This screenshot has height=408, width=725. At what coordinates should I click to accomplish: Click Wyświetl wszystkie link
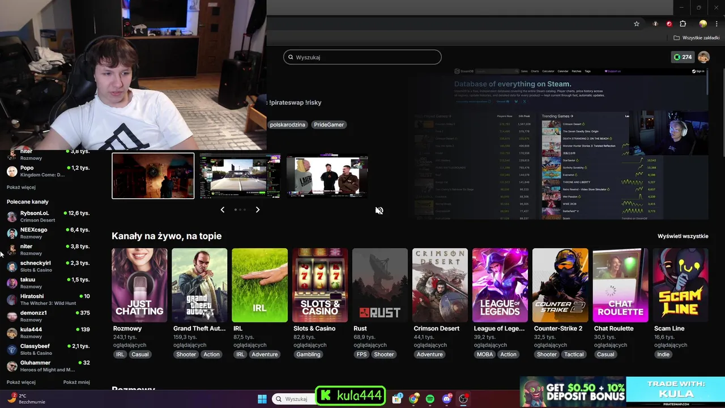(683, 236)
